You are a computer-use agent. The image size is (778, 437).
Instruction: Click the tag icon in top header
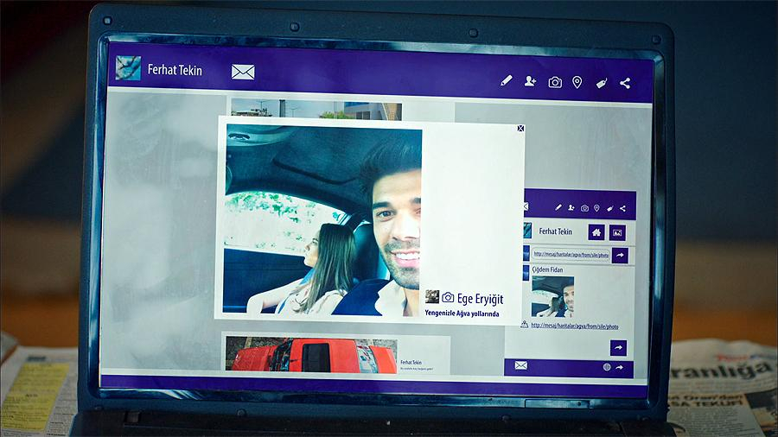coord(602,83)
